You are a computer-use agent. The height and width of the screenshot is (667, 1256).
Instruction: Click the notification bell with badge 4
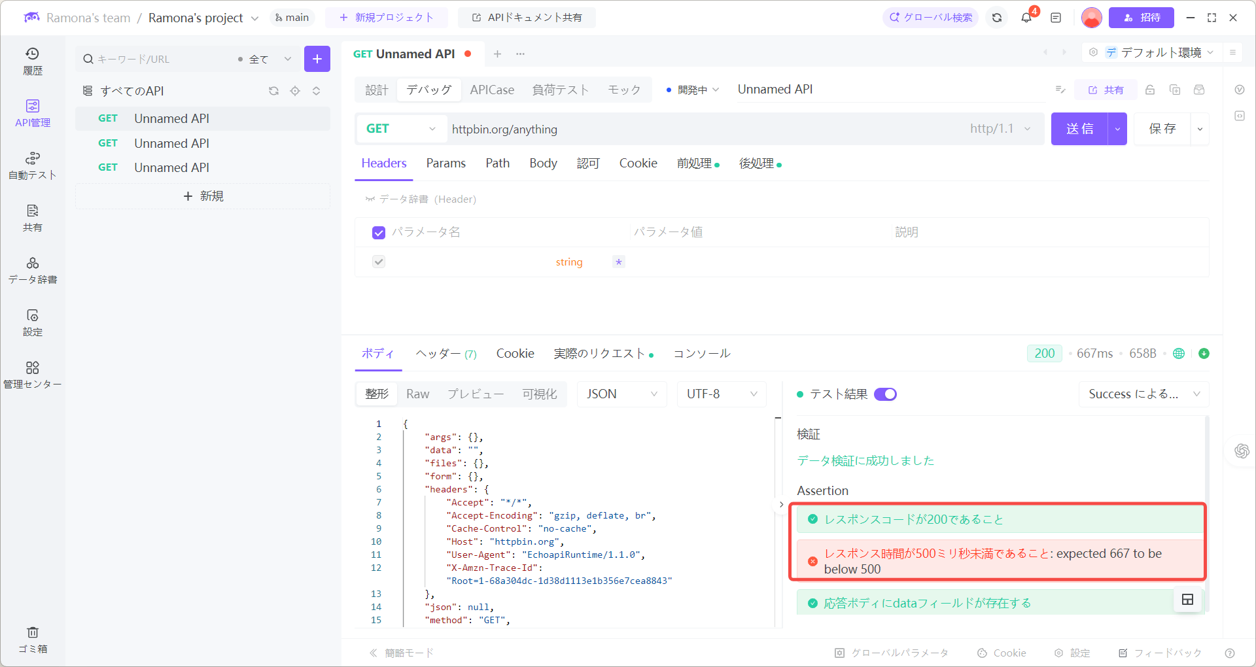(1025, 18)
